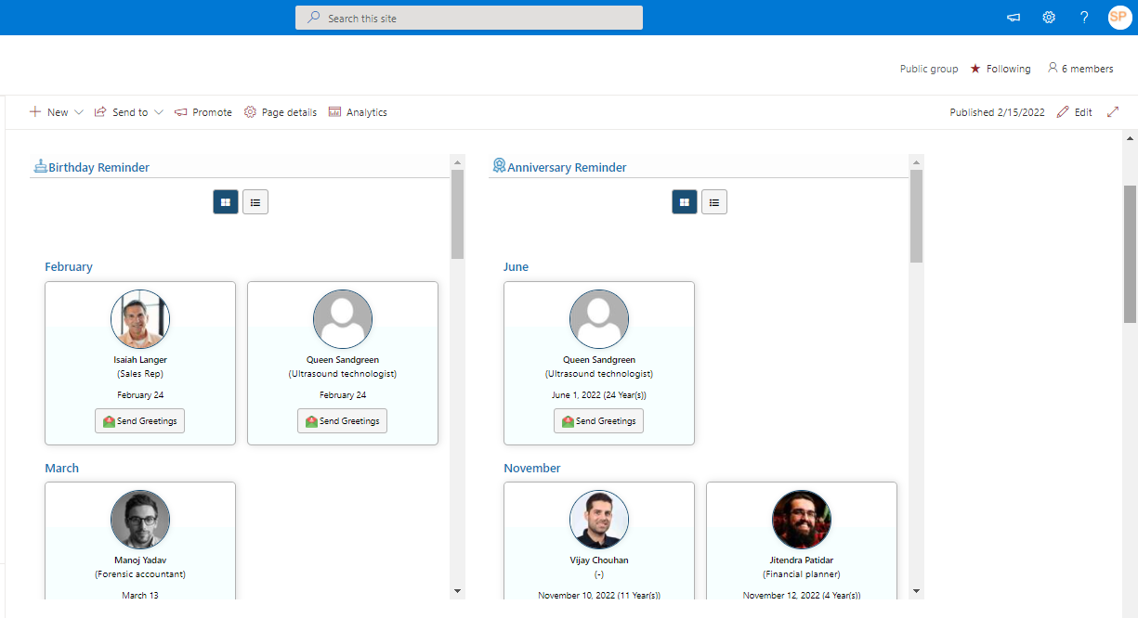Click the Public group link
The height and width of the screenshot is (618, 1138).
click(928, 68)
